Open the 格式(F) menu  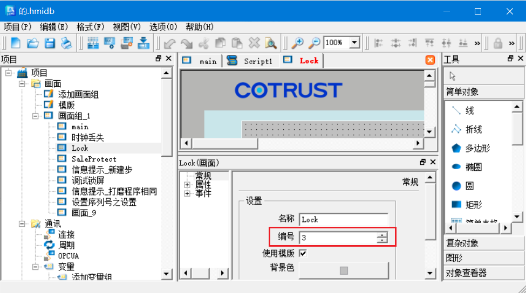90,27
